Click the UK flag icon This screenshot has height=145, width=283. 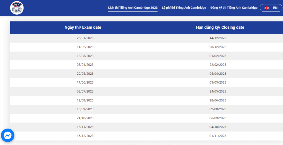coord(267,8)
